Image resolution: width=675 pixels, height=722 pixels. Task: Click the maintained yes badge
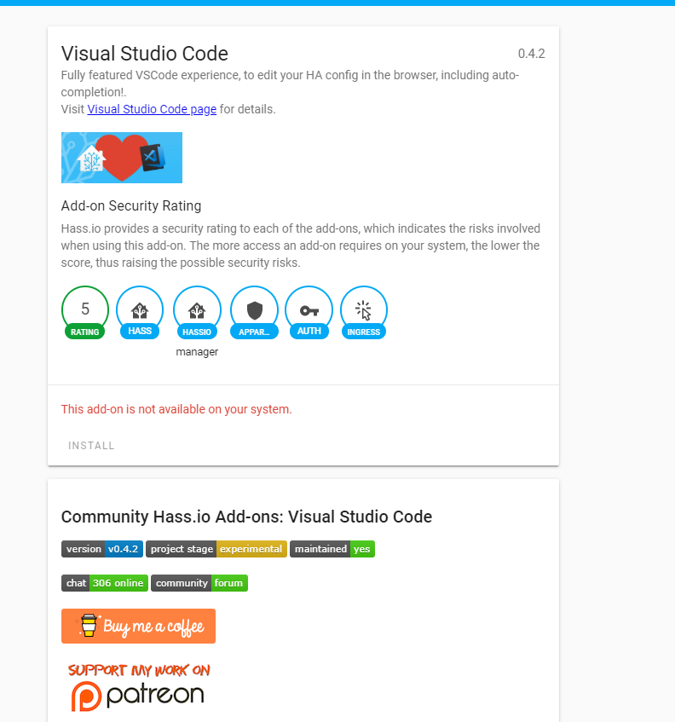coord(332,549)
